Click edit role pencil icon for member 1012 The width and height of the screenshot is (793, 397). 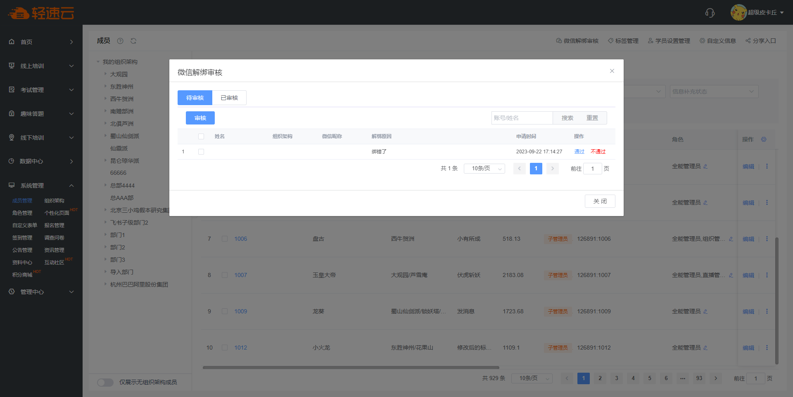(705, 348)
